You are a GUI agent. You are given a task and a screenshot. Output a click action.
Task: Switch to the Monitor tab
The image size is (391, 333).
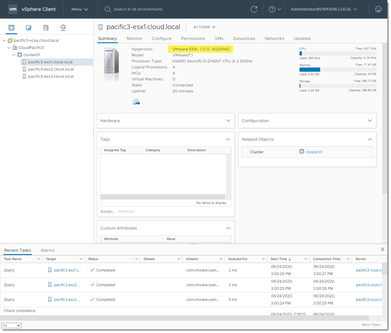pos(134,38)
